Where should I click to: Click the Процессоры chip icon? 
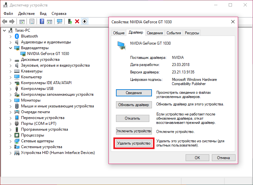tap(17, 135)
